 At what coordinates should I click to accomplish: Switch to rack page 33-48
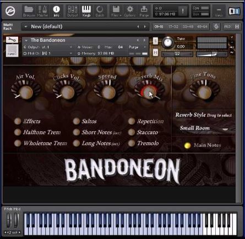pyautogui.click(x=188, y=27)
